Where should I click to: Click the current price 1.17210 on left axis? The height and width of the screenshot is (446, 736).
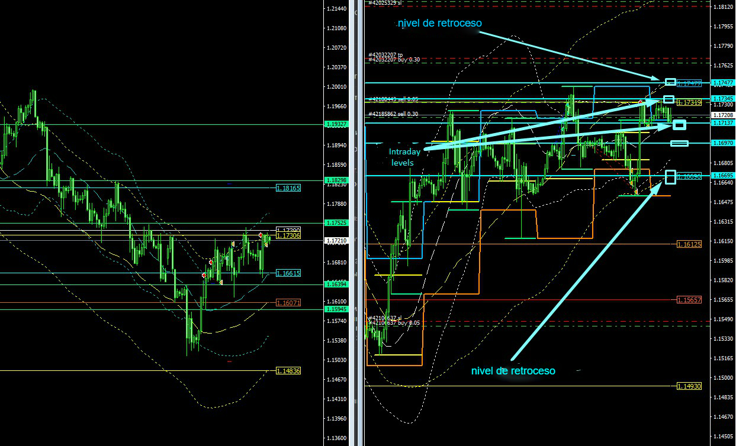(x=336, y=241)
